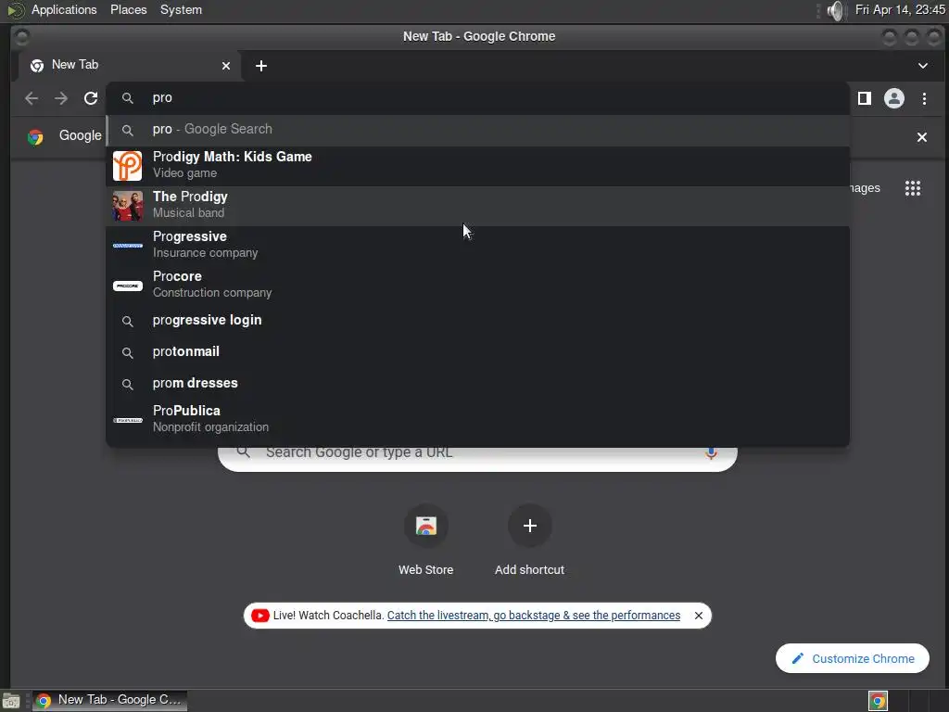Close the Coachella promo banner

[x=699, y=616]
